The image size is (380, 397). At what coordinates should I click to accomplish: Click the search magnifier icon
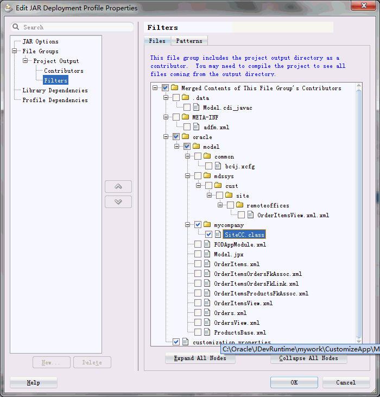[16, 27]
